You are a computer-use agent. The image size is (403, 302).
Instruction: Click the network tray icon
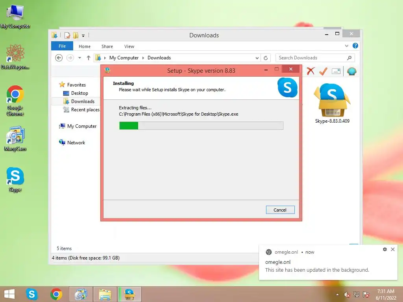pos(357,295)
